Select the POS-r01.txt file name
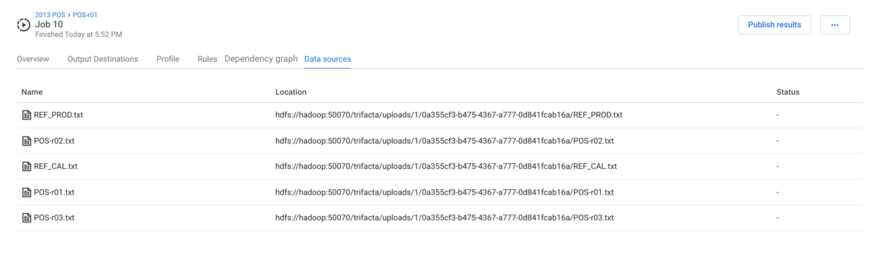This screenshot has width=882, height=261. click(54, 192)
